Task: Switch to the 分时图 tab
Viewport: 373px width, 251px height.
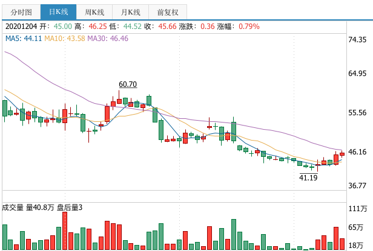Action: pos(21,12)
